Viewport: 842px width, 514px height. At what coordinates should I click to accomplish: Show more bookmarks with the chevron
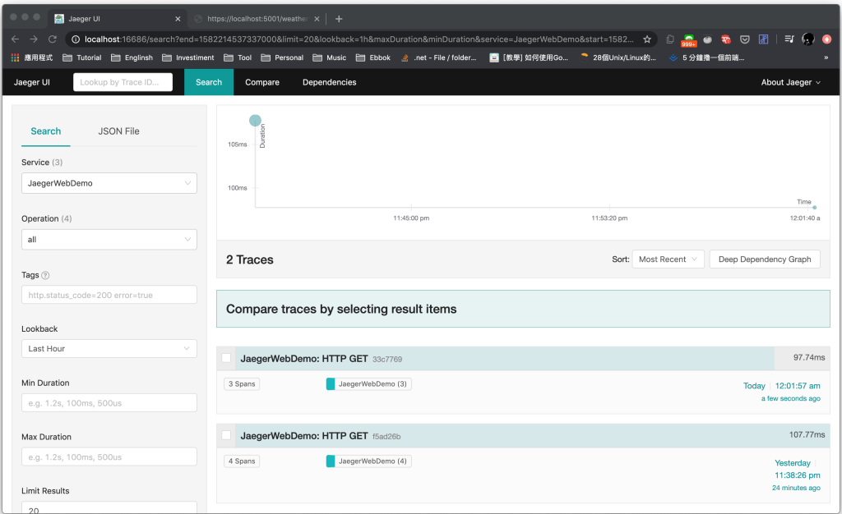826,57
